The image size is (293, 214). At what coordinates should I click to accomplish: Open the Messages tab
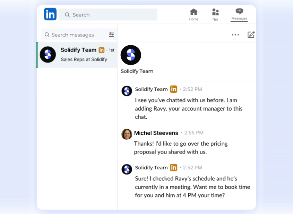(239, 15)
